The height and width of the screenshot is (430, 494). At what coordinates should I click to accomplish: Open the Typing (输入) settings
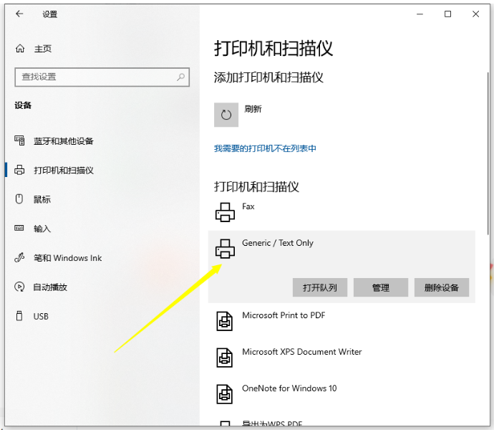click(42, 229)
